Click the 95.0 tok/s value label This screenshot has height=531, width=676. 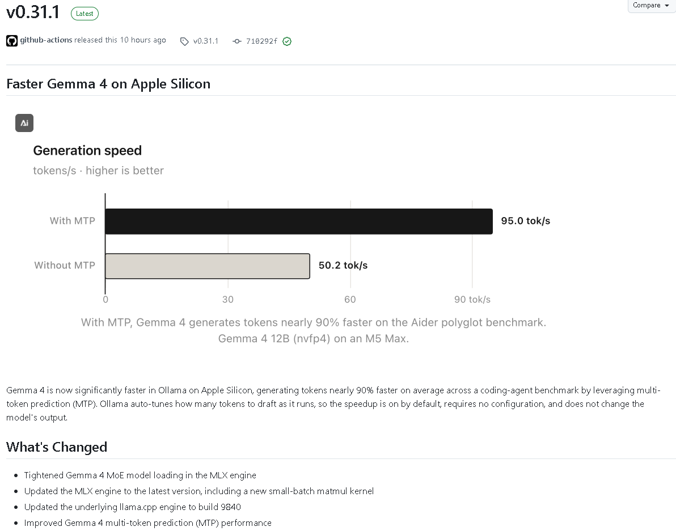[x=526, y=221]
